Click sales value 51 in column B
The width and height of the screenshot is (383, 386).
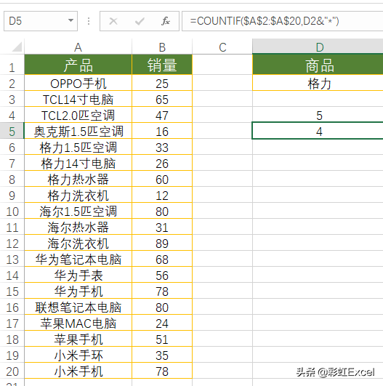point(162,339)
